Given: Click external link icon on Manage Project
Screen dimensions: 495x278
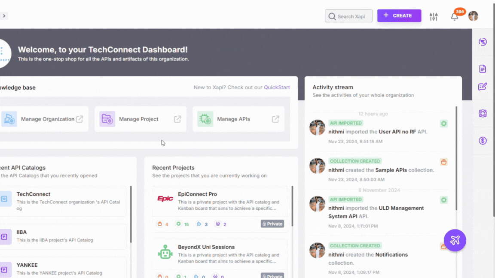Looking at the screenshot, I should [x=177, y=119].
